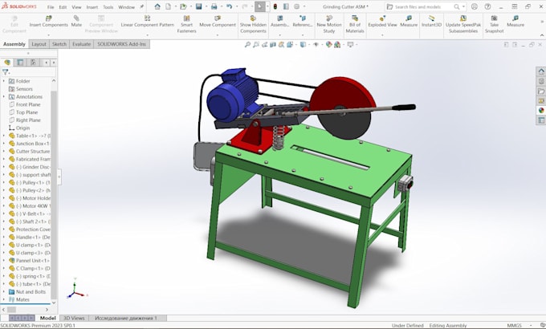
Task: Open the Bill of Materials tool
Action: (355, 24)
